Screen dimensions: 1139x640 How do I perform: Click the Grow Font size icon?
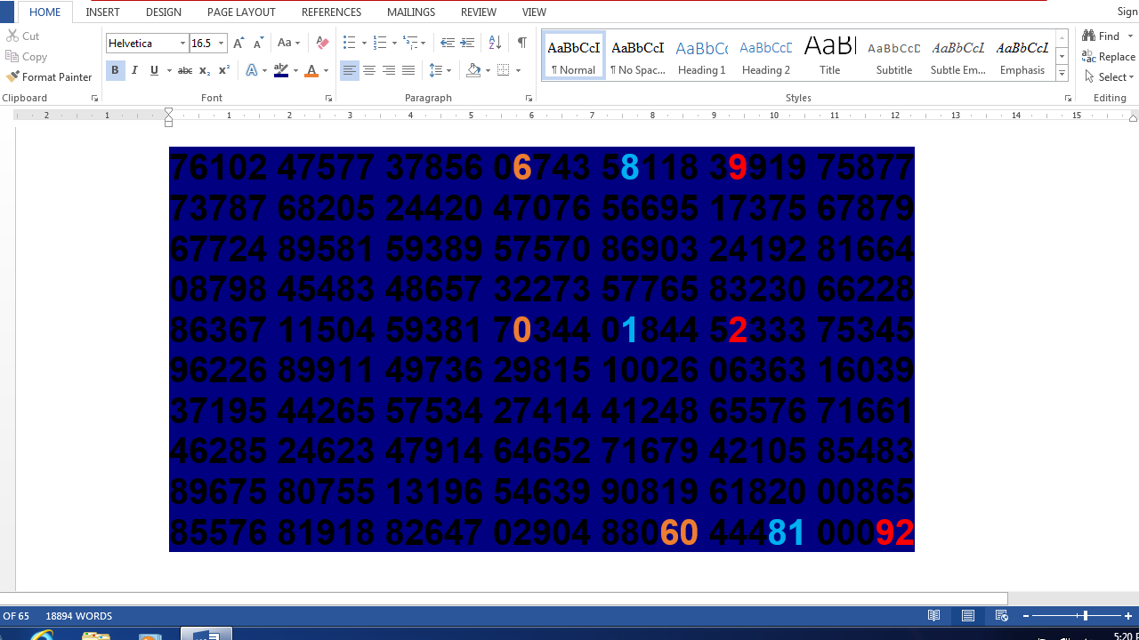click(238, 43)
